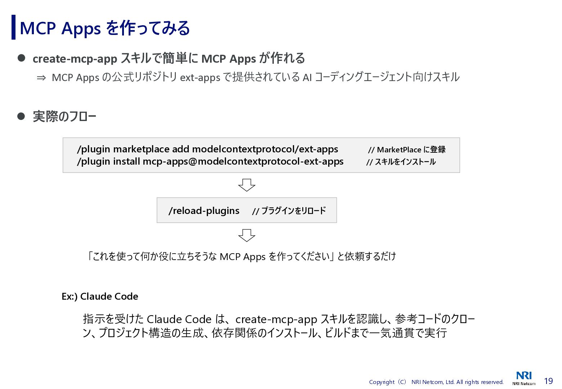Screen dimensions: 562x389
Task: Select the "/plugin install mcp-apps@modelcontextprotocol-ext-apps" command
Action: (210, 161)
